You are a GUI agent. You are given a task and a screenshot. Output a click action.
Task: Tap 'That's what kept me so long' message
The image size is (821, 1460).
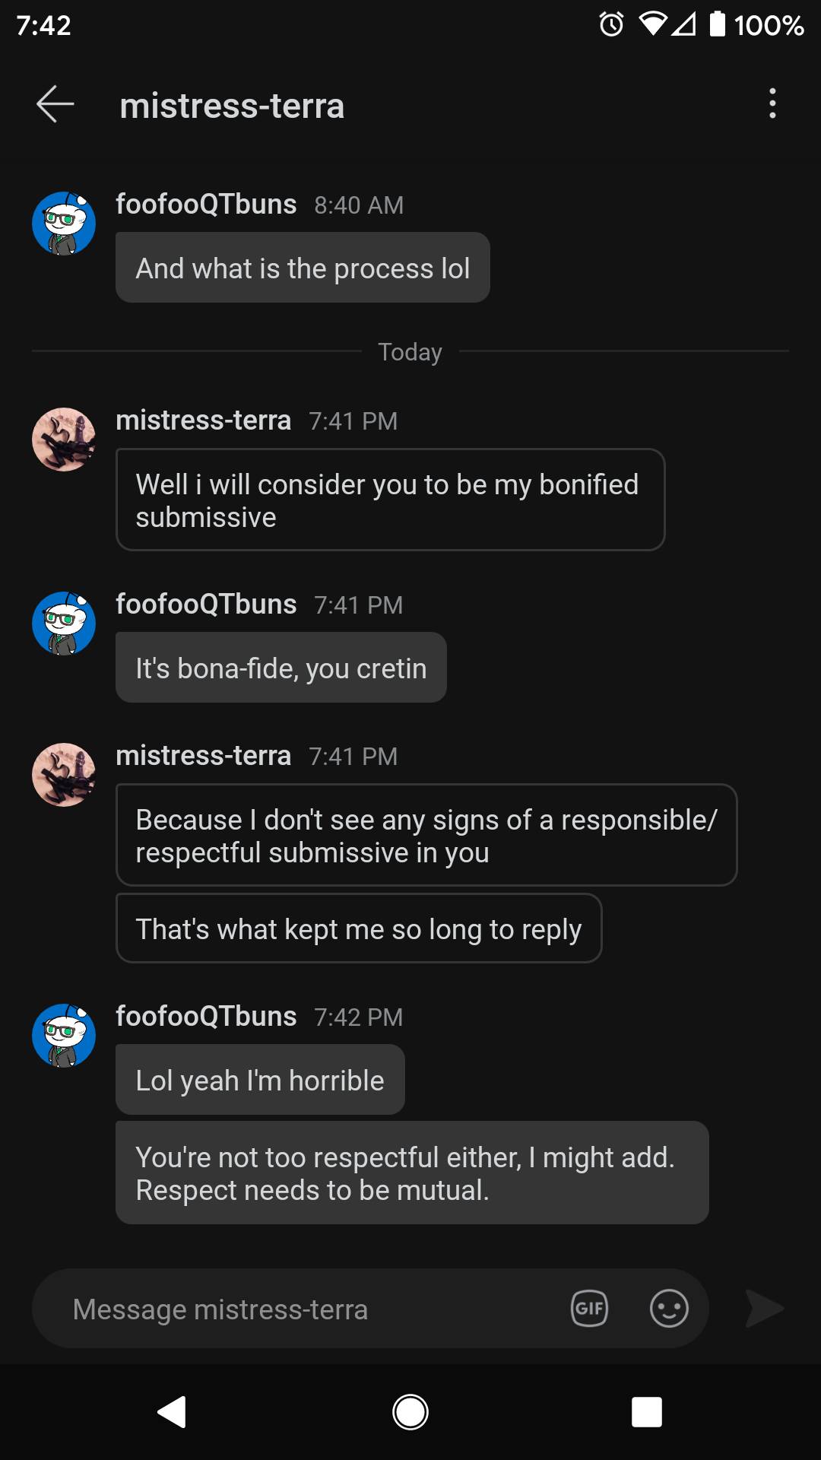point(358,928)
